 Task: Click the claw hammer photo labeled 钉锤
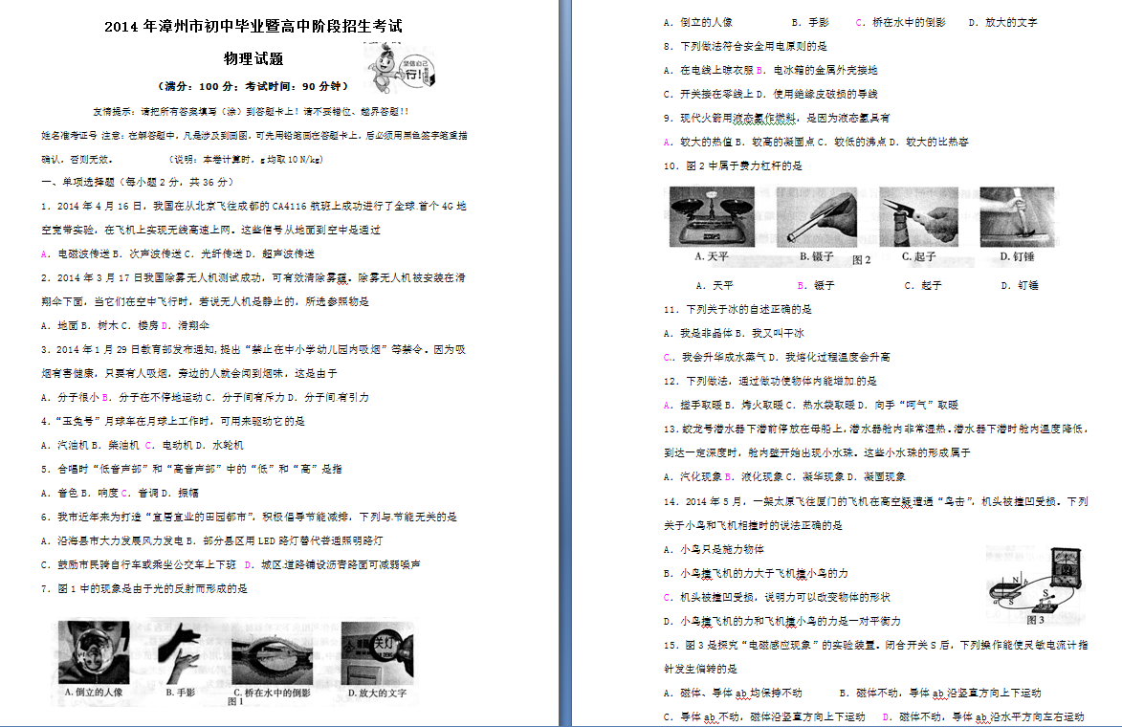point(1017,217)
